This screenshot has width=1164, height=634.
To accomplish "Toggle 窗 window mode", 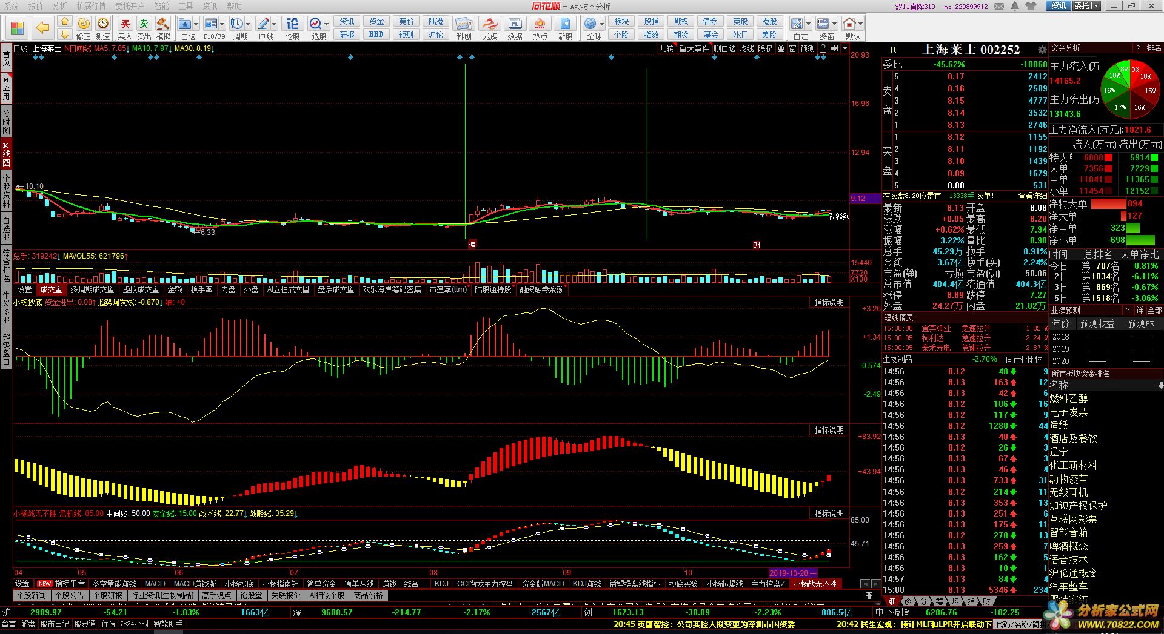I will coord(792,48).
